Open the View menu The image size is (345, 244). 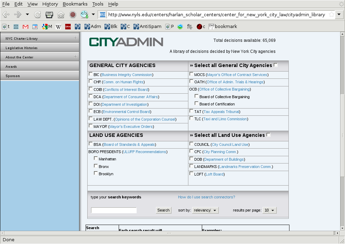point(32,4)
